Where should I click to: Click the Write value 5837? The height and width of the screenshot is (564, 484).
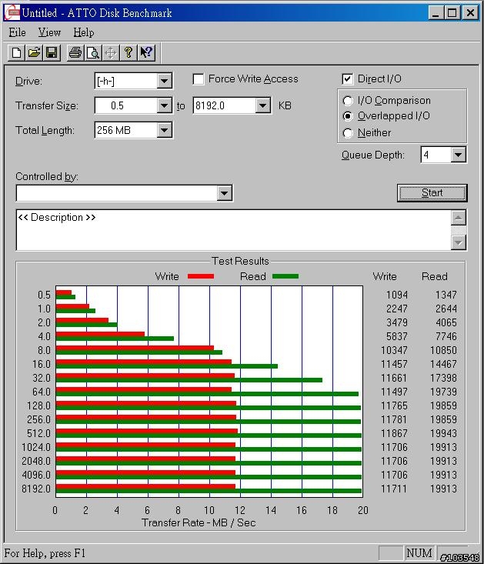pos(396,337)
